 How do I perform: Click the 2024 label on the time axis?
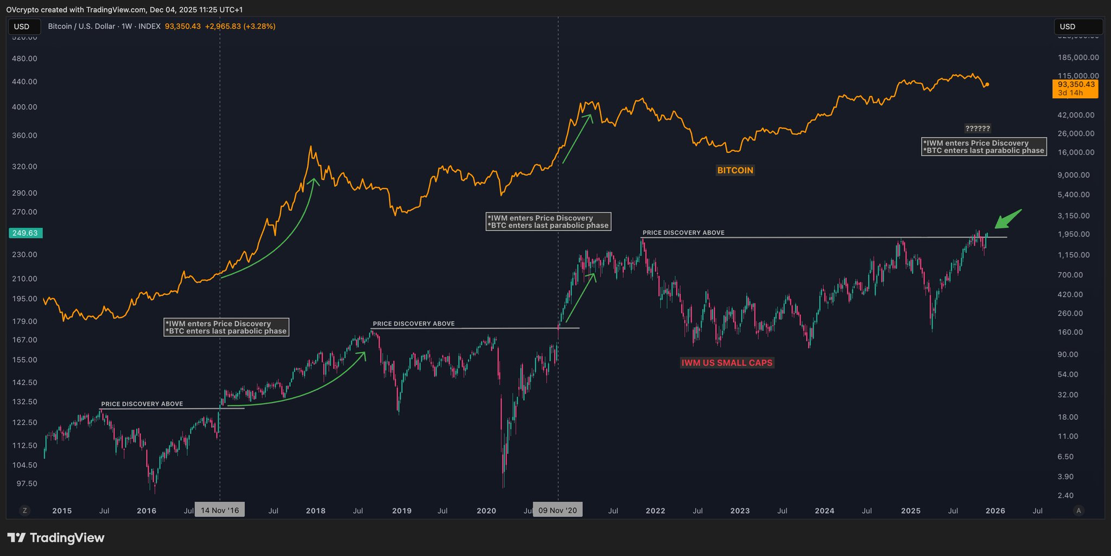825,510
